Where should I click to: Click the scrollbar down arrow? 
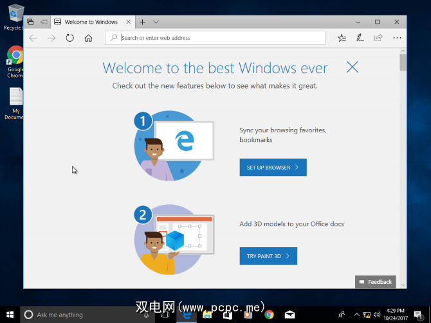pyautogui.click(x=403, y=285)
